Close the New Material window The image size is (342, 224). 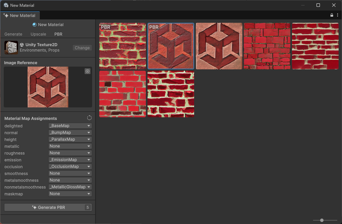coord(334,5)
